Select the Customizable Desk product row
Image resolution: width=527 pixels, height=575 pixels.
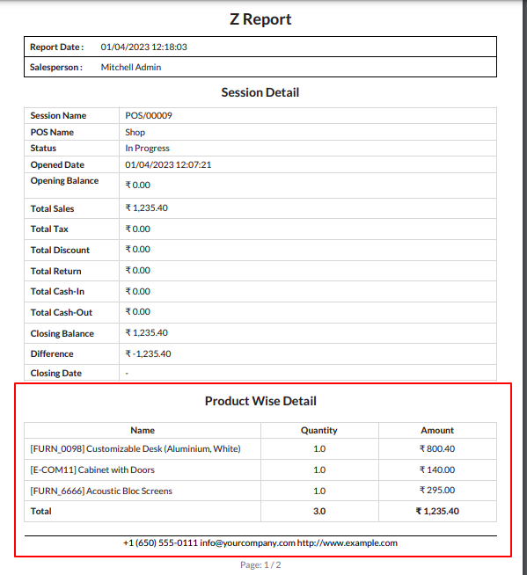[260, 449]
